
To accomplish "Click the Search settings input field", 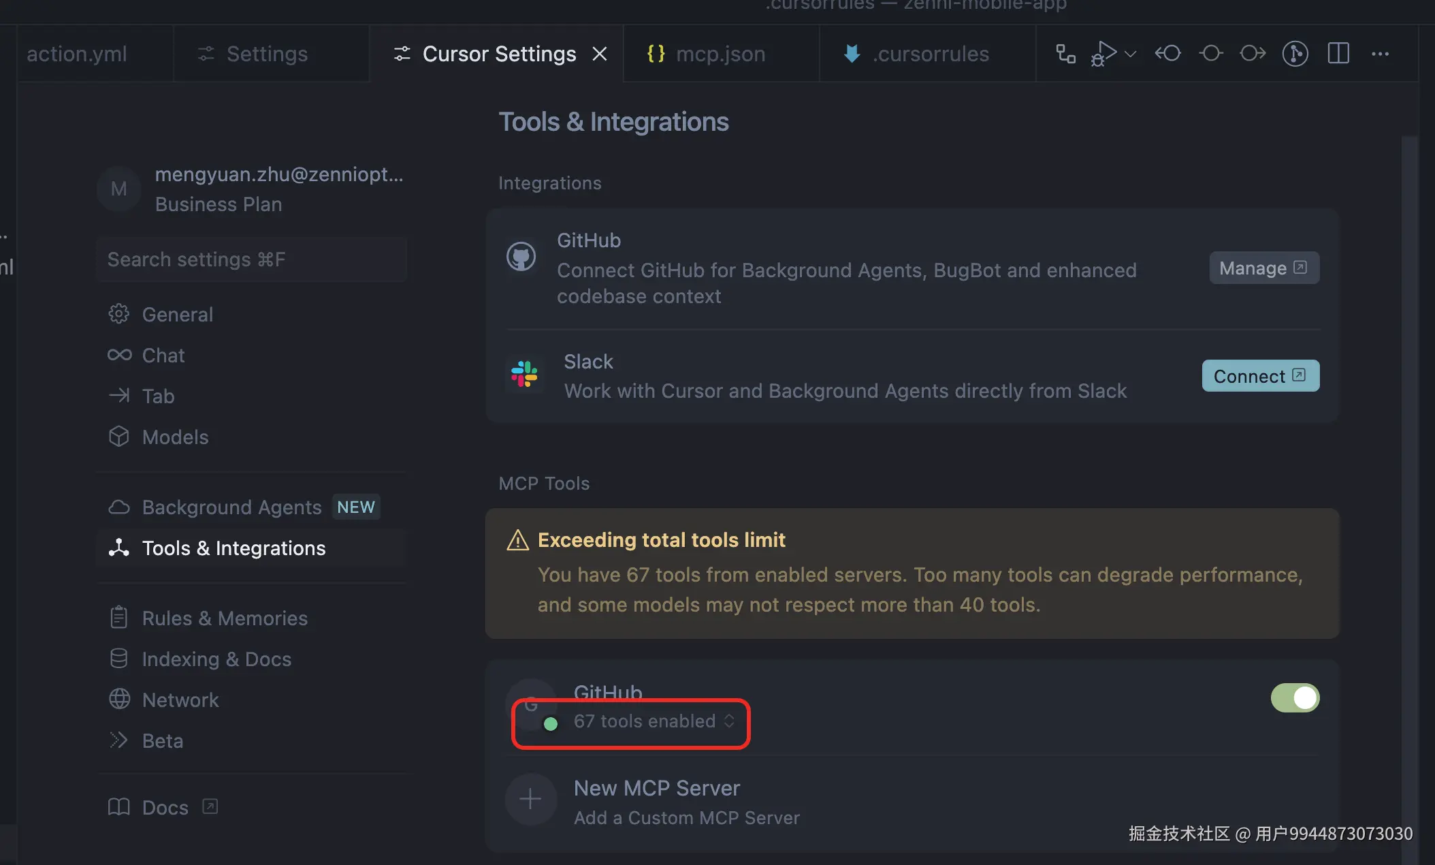I will pos(252,259).
